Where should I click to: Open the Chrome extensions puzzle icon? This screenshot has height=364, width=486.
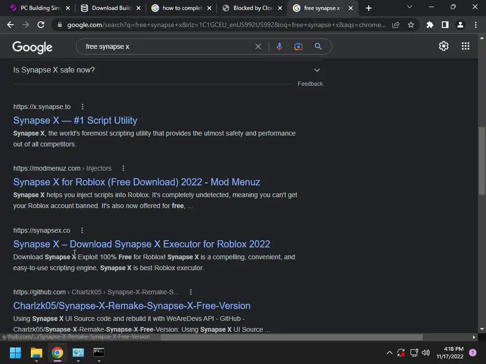point(430,25)
